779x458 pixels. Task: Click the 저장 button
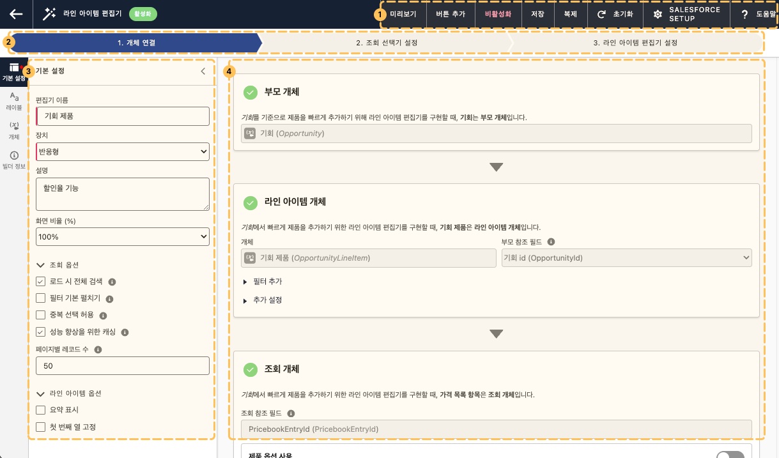537,14
